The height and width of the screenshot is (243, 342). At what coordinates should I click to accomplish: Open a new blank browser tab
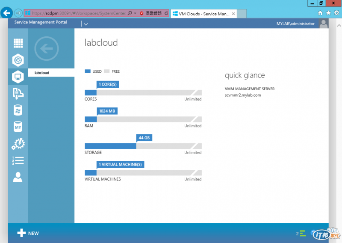[x=242, y=14]
